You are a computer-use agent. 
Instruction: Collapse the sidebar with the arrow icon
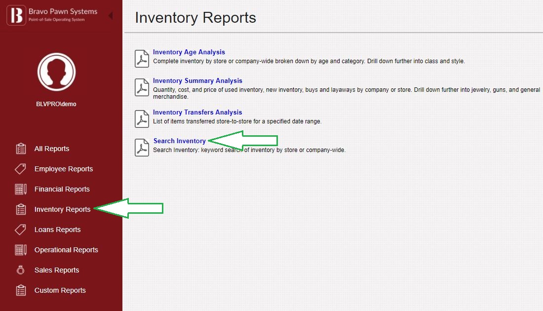click(x=111, y=16)
